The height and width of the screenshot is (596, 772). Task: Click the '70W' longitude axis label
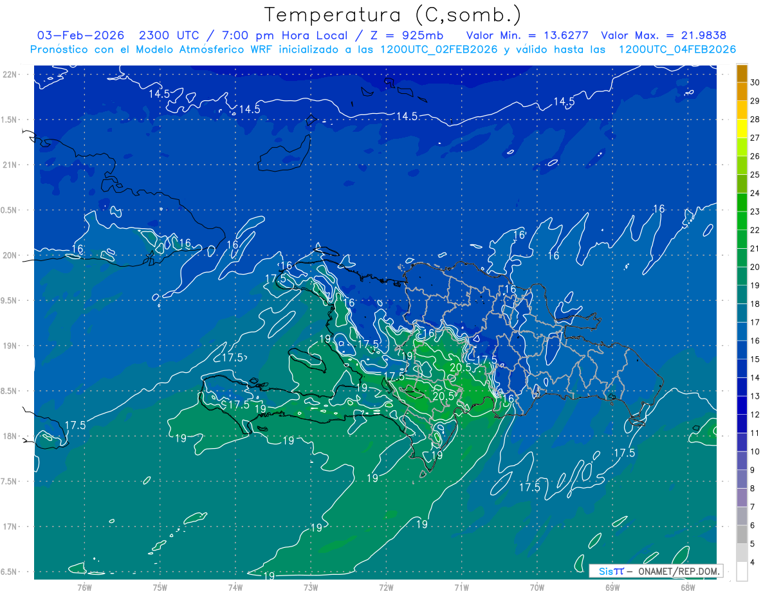(x=537, y=587)
